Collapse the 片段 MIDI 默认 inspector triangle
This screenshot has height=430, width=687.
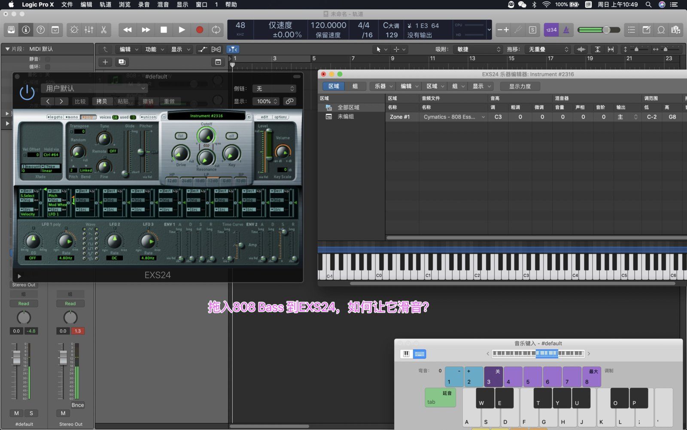pos(7,49)
